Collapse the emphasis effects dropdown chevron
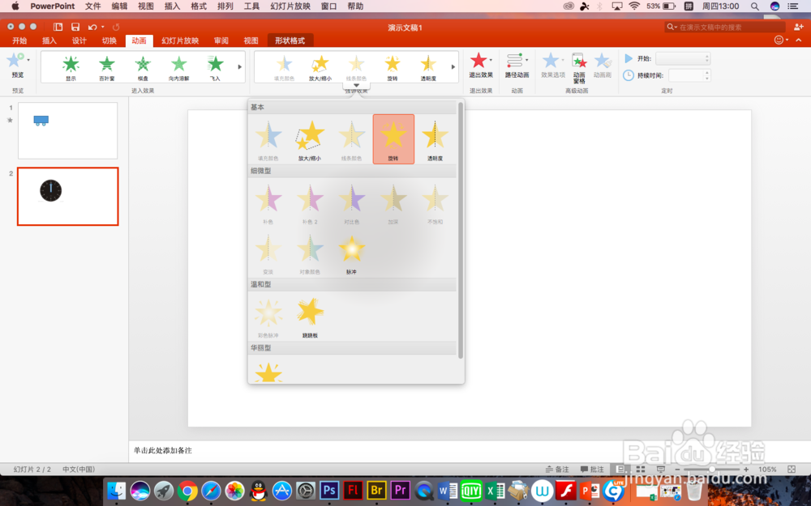Screen dimensions: 811x506 tap(356, 85)
